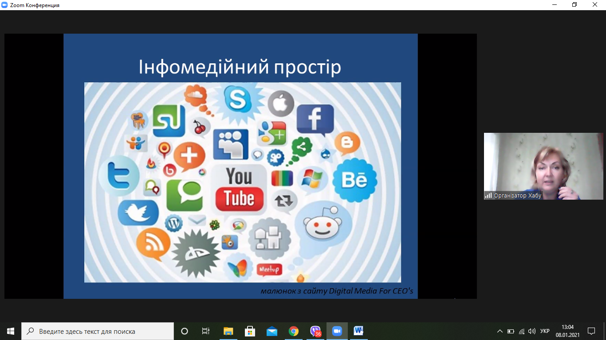Open the Windows Start menu
606x340 pixels.
(11, 331)
